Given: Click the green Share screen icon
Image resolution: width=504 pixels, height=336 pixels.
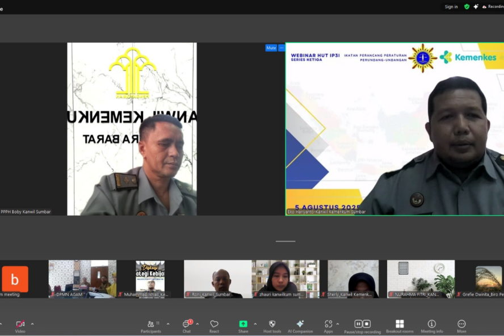Looking at the screenshot, I should tap(243, 324).
